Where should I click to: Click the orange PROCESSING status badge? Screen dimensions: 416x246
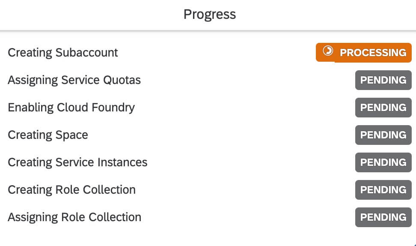pos(364,53)
